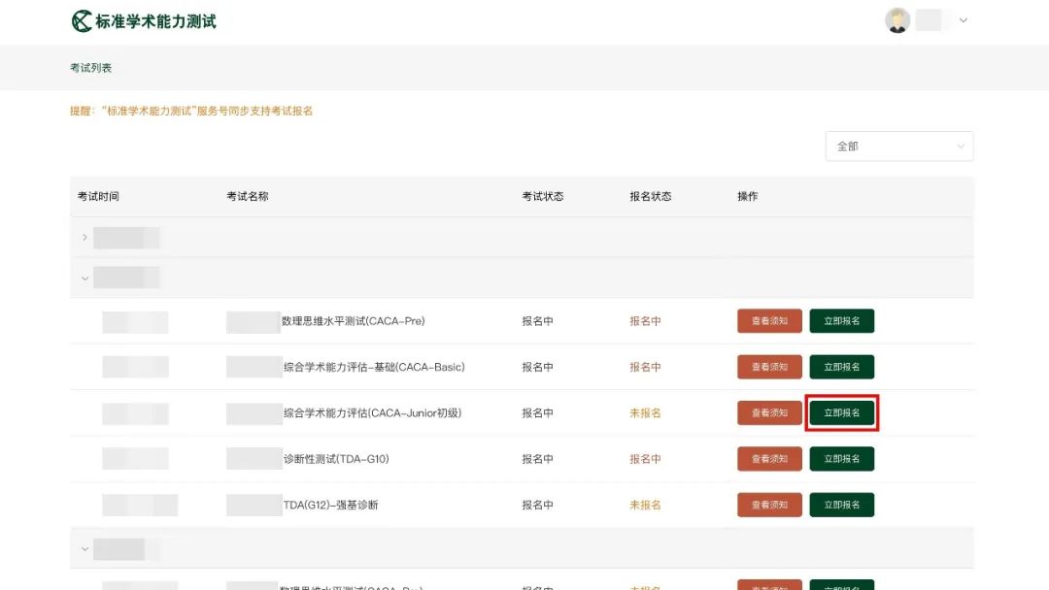Click 立即报名 for CACA-Basic row

pos(841,367)
